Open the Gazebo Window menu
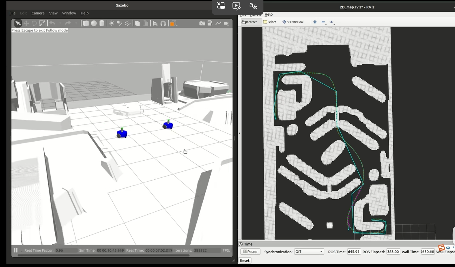The image size is (455, 267). (x=69, y=13)
